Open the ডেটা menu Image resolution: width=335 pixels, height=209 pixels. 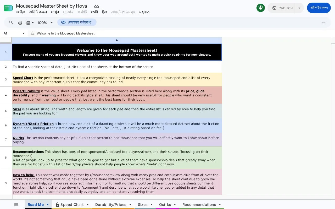[x=94, y=12]
